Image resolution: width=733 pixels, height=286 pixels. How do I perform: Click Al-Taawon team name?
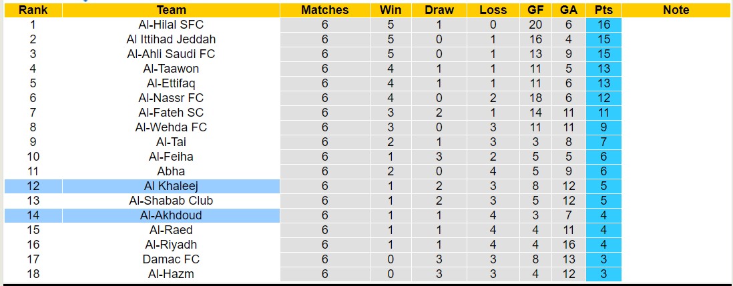coord(171,69)
